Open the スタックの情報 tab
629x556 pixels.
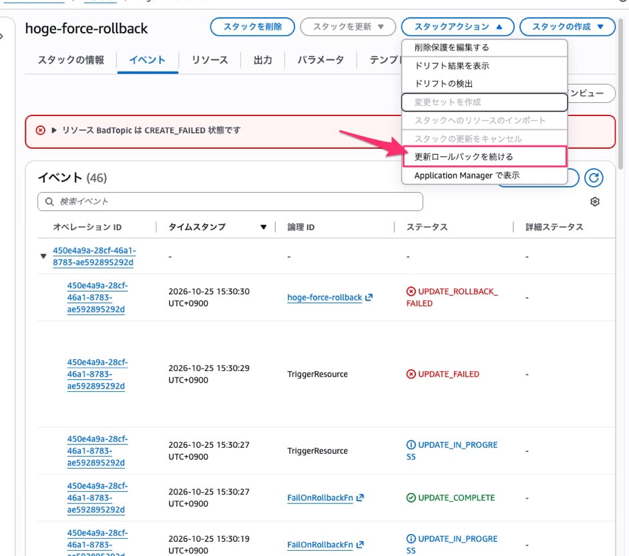click(71, 60)
